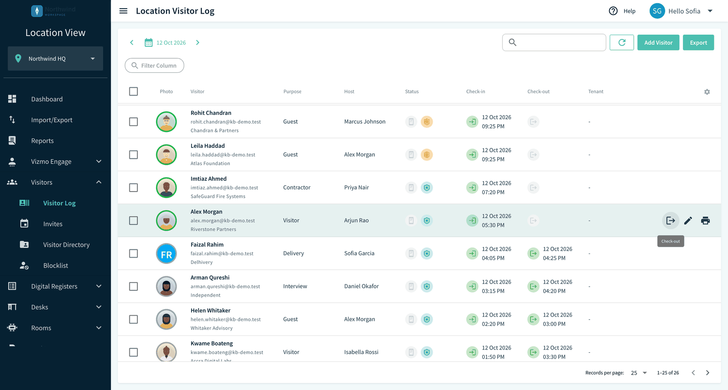
Task: Print badge for Alex Morgan row
Action: click(x=705, y=221)
